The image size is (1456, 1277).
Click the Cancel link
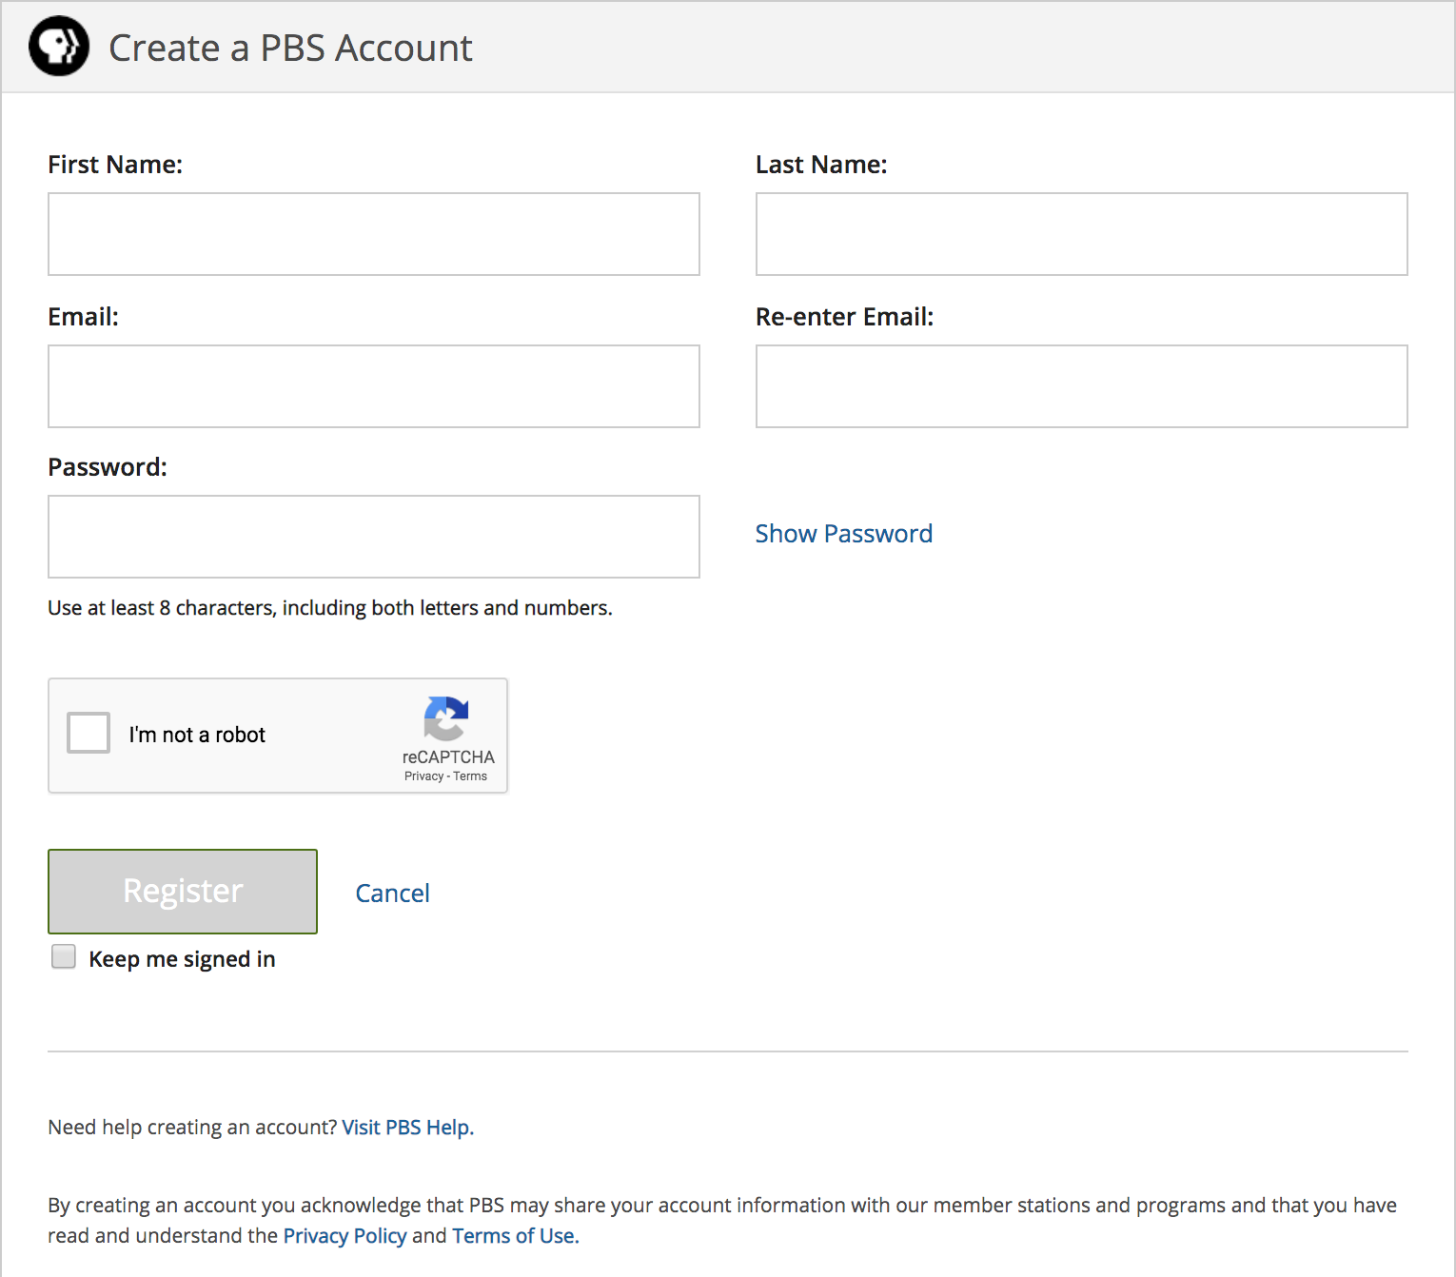pos(392,893)
